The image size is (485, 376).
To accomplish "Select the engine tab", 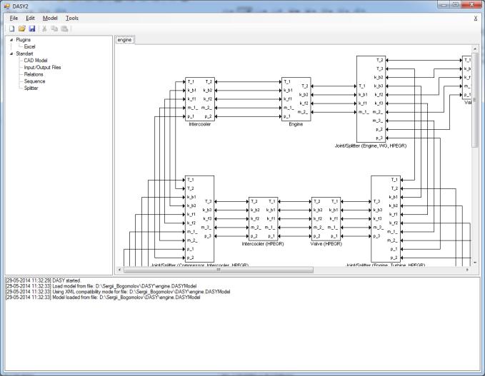I will (125, 40).
